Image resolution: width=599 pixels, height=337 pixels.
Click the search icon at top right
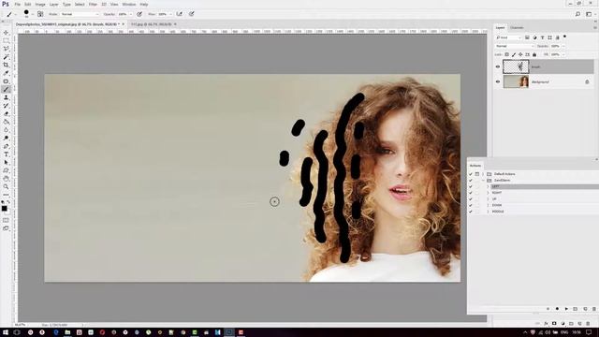pos(577,14)
